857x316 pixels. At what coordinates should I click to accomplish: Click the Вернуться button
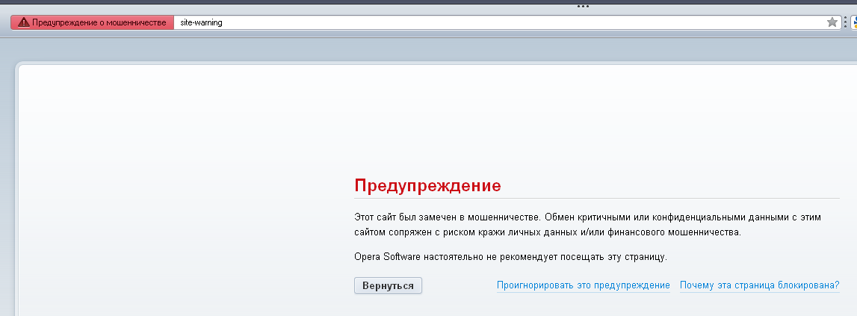388,285
